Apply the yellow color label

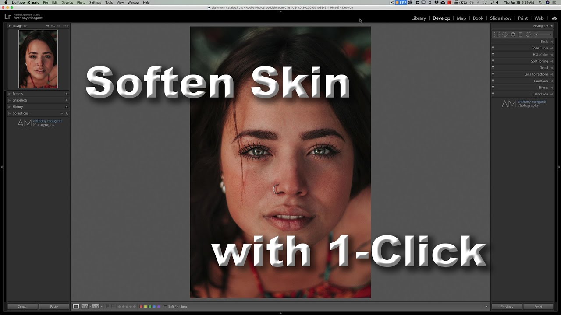tap(146, 307)
